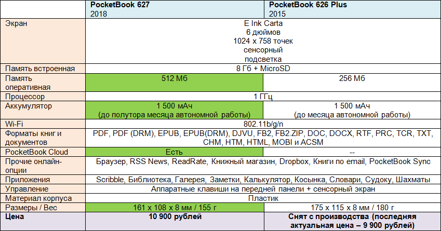This screenshot has height=231, width=441.
Task: Click the 161 x 108 x 8 мм / 155 г cell
Action: [175, 208]
